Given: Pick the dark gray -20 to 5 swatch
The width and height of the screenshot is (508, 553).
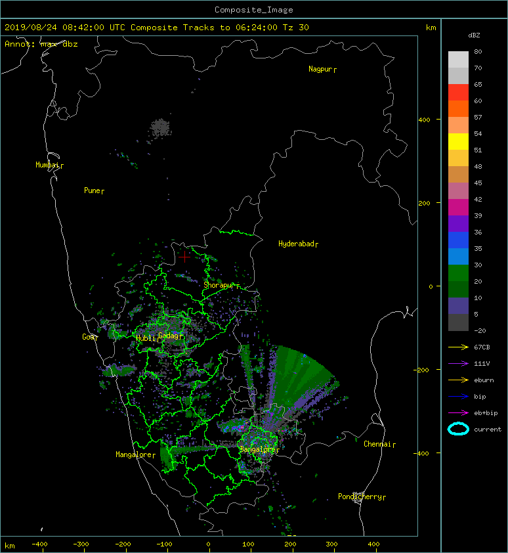Looking at the screenshot, I should point(458,322).
